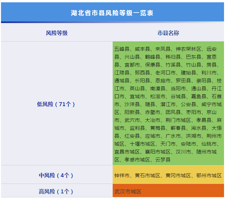Viewport: 226px width, 200px height.
Task: Click 宜昌市城区 in the low-risk list
Action: click(x=127, y=152)
